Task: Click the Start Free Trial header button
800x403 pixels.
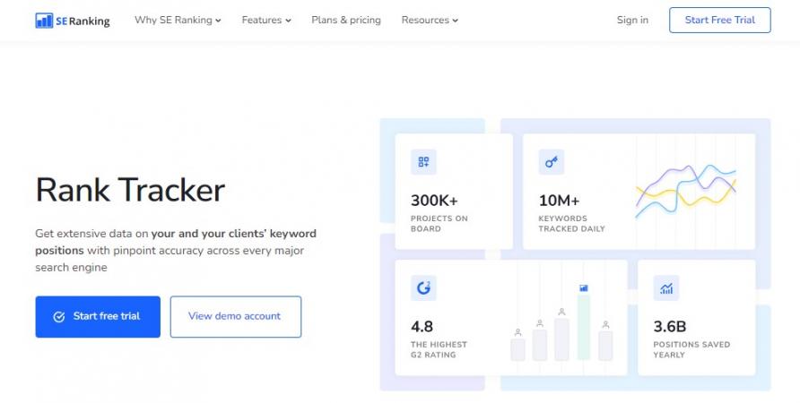Action: click(719, 20)
